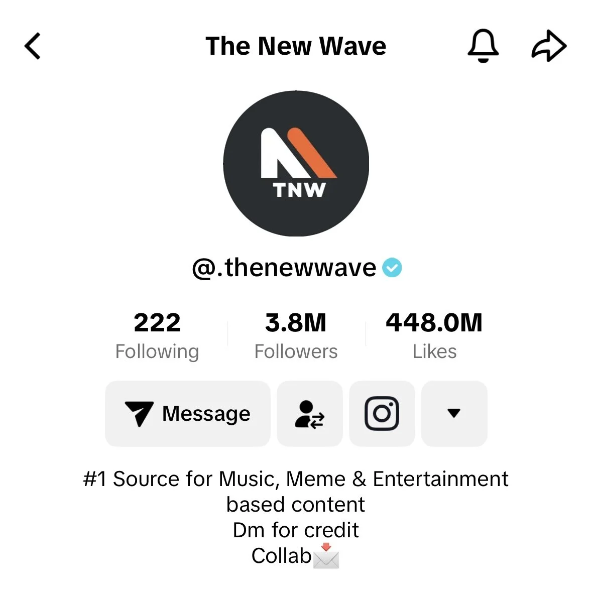Tap the back arrow icon
The image size is (592, 592).
33,46
